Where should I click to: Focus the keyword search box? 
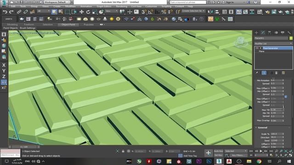pos(188,2)
